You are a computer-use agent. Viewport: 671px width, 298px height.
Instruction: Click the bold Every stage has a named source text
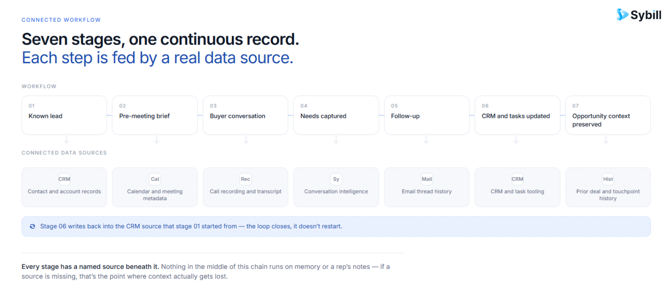pos(90,267)
